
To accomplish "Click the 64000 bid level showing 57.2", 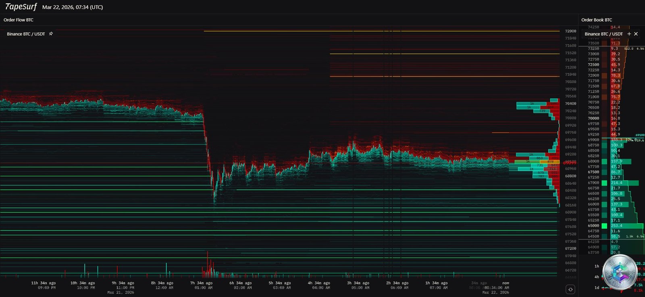I will [x=612, y=247].
